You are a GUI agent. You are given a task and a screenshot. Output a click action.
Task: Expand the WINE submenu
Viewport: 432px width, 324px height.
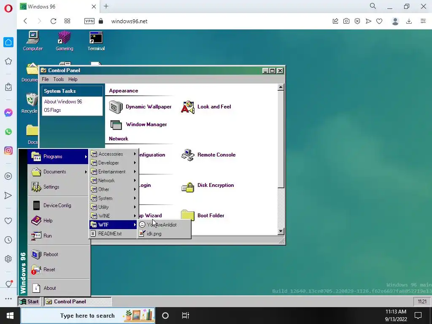(113, 216)
